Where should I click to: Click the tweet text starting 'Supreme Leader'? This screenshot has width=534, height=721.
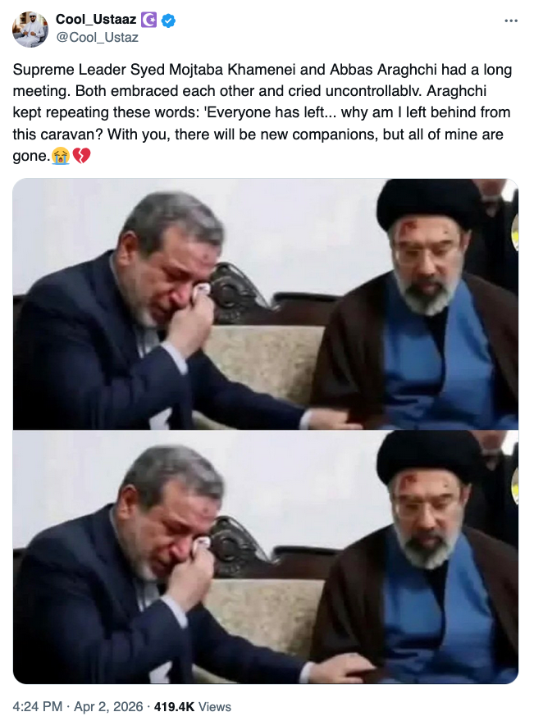262,112
